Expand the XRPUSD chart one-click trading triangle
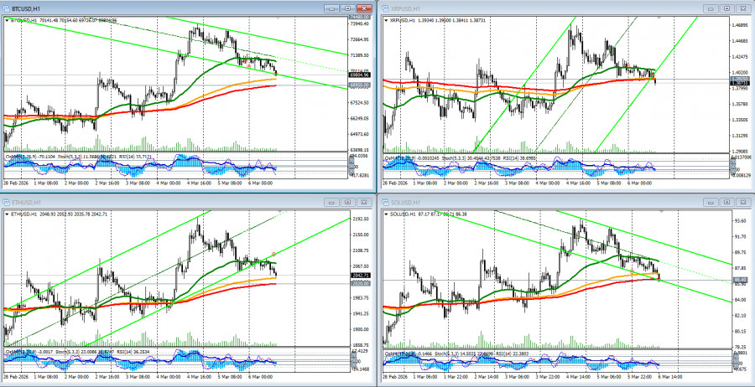Image resolution: width=755 pixels, height=387 pixels. [x=386, y=19]
